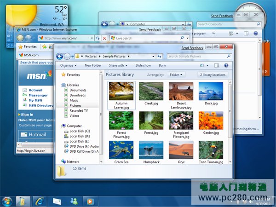
Task: Open DVD Drive (F:) Audio in navigation pane
Action: (x=81, y=146)
